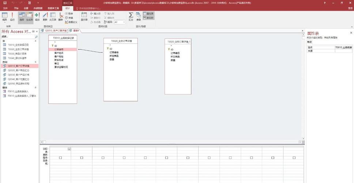Open Customize Quick Access Toolbar dropdown

tap(38, 3)
